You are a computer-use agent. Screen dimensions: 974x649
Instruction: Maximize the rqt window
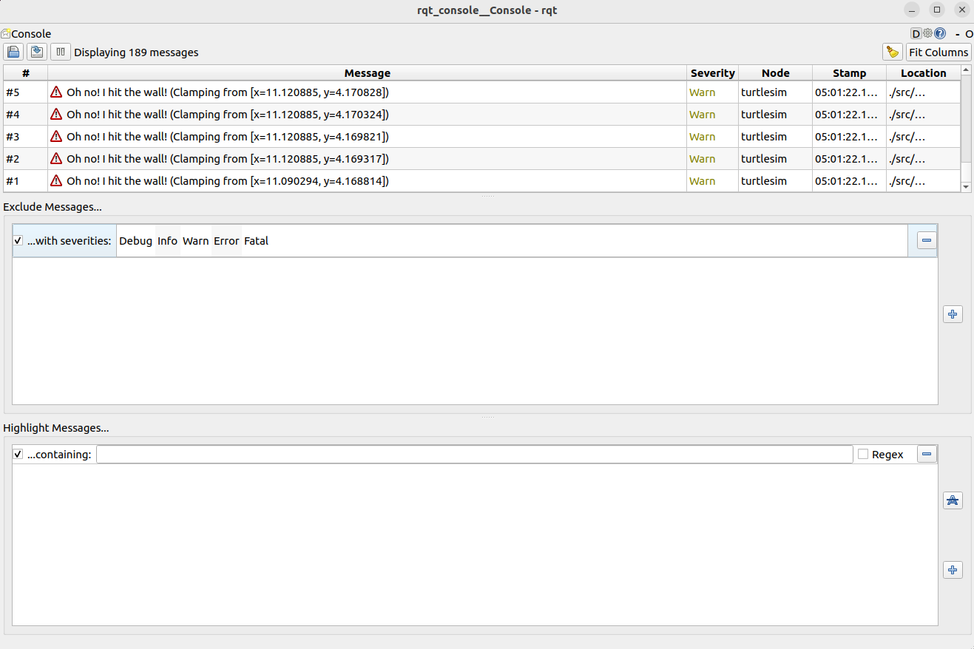(x=937, y=10)
